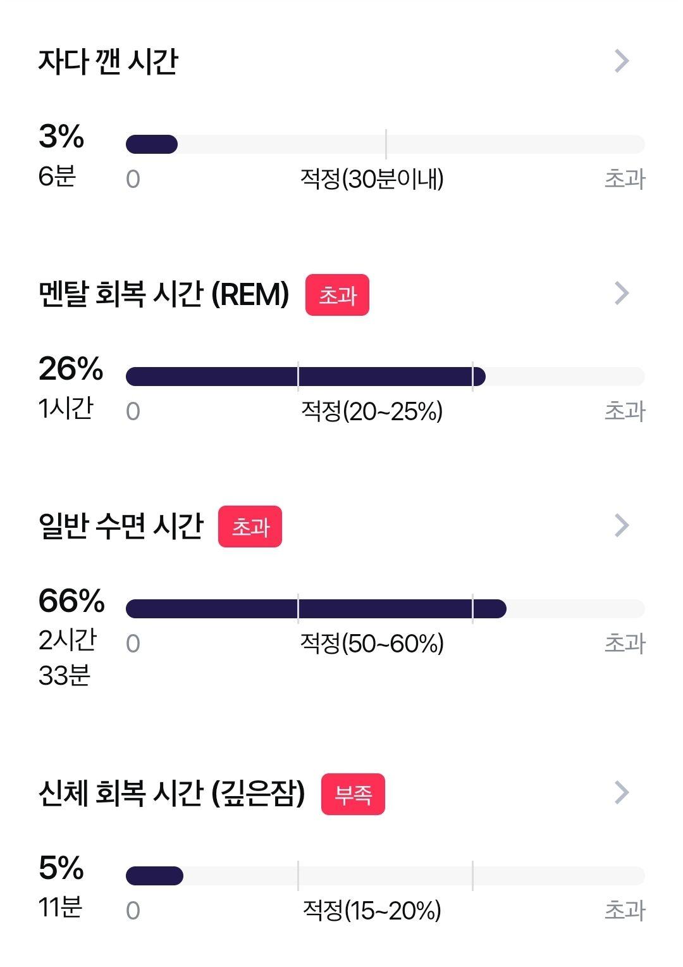
Task: Select the 멘탈 회복 시간 (REM) heading
Action: [x=164, y=294]
